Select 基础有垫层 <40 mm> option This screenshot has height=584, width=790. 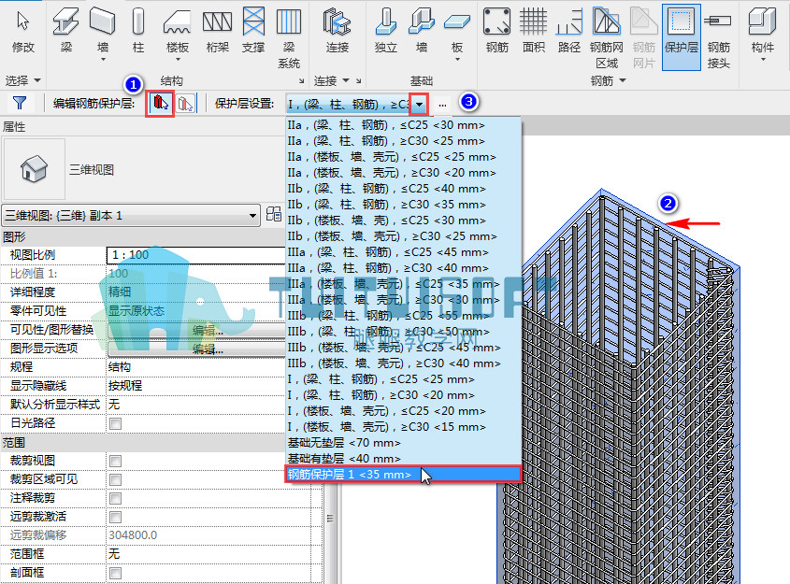pos(403,459)
